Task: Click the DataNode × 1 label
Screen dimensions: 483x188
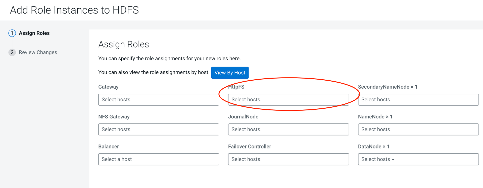Action: pyautogui.click(x=374, y=146)
